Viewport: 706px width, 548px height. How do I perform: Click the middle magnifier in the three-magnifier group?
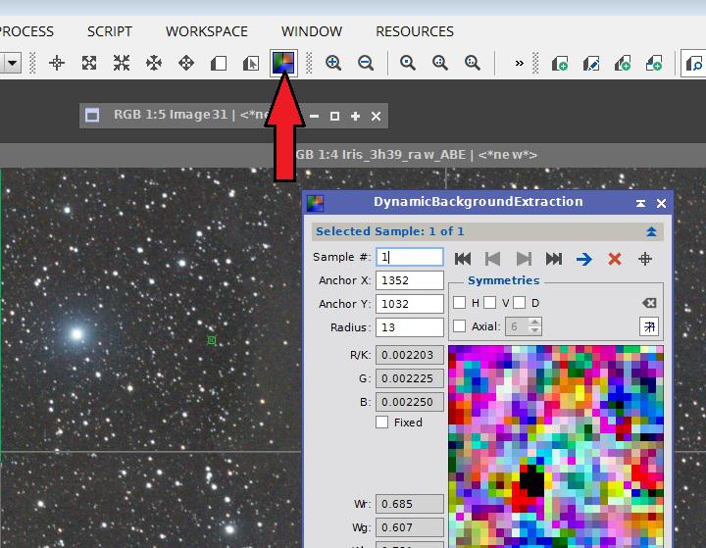[x=440, y=63]
